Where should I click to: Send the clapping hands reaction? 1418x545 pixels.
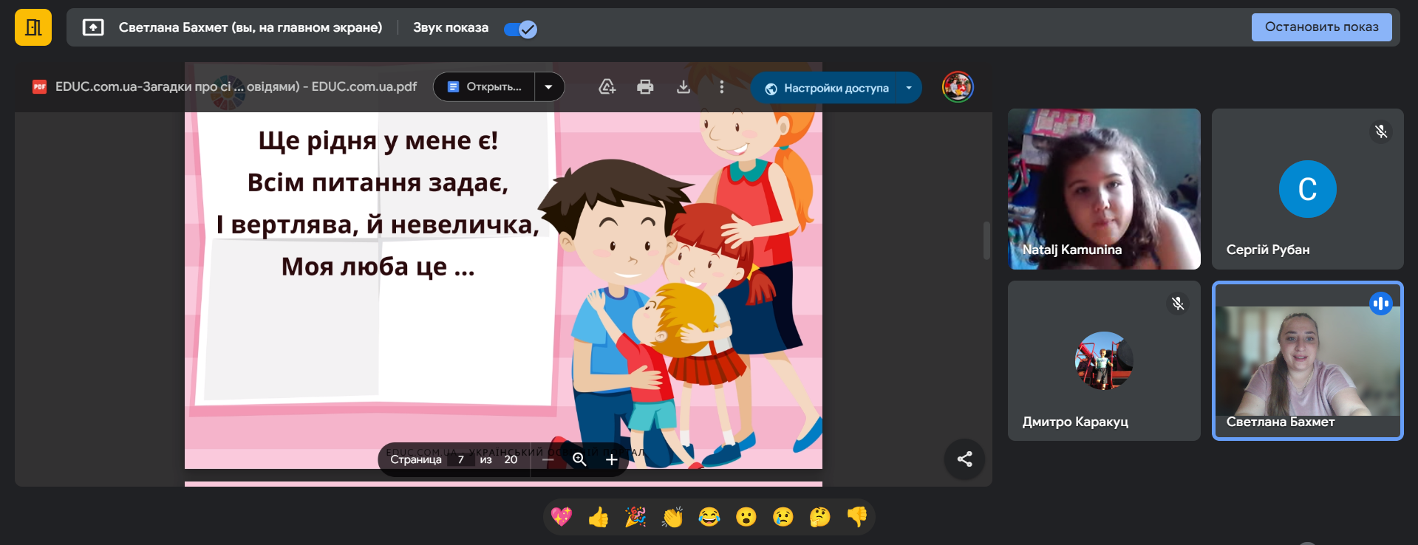pyautogui.click(x=672, y=517)
